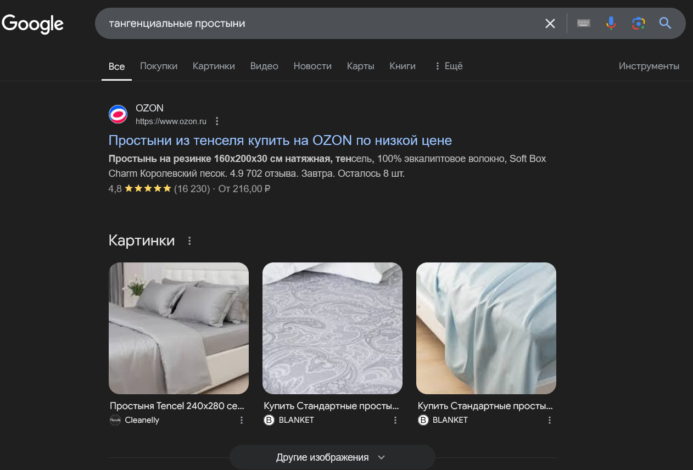Clear the search query with X
The width and height of the screenshot is (693, 470).
point(550,24)
